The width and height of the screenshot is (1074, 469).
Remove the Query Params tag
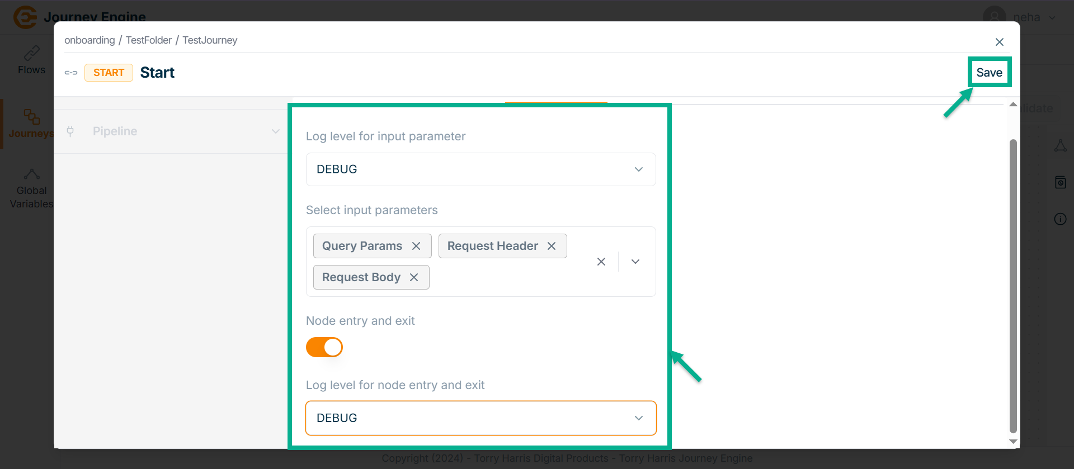coord(416,246)
